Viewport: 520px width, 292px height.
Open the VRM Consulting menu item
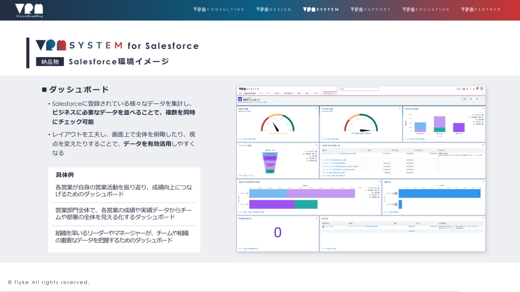(219, 9)
